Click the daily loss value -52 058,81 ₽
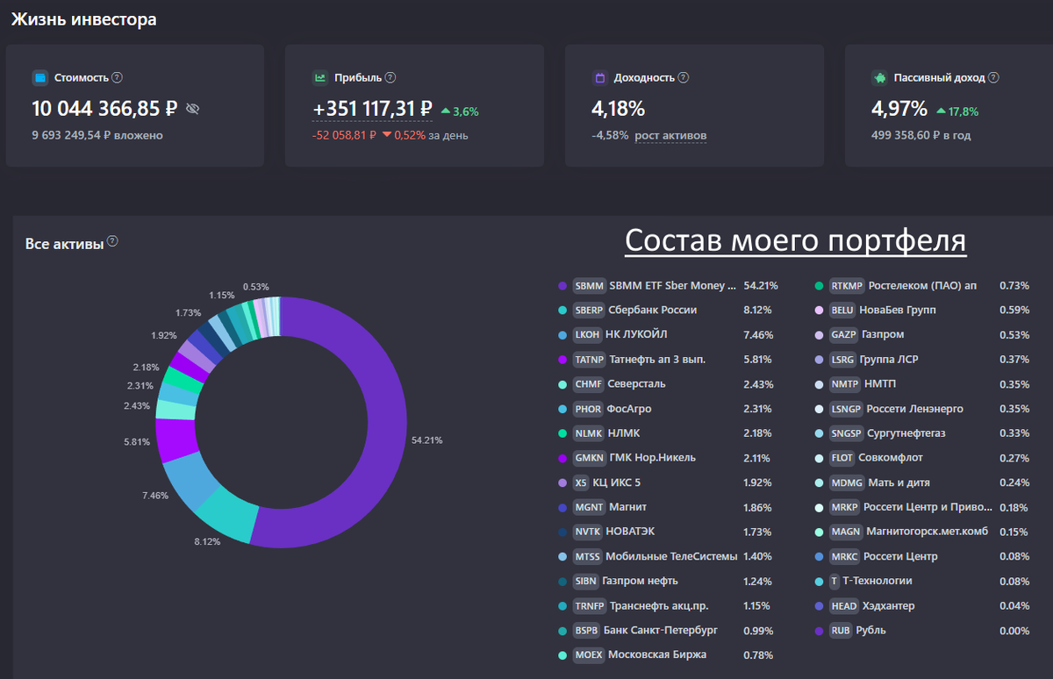 pos(344,135)
